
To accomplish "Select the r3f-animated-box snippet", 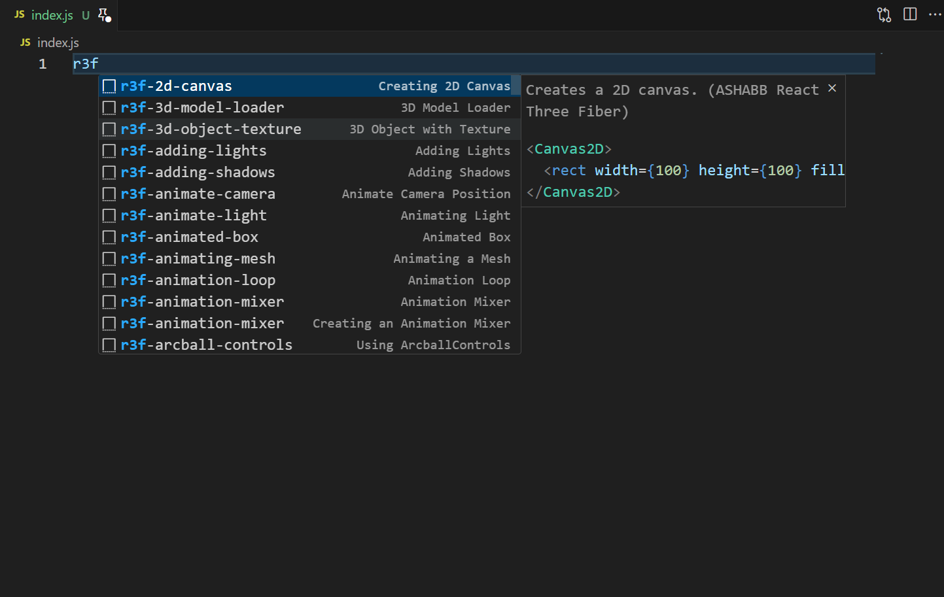I will click(x=309, y=237).
